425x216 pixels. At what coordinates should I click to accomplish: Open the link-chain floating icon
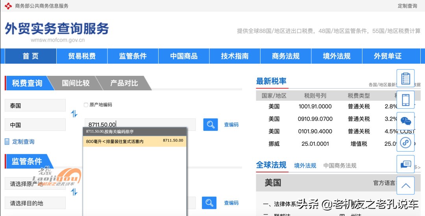click(405, 143)
